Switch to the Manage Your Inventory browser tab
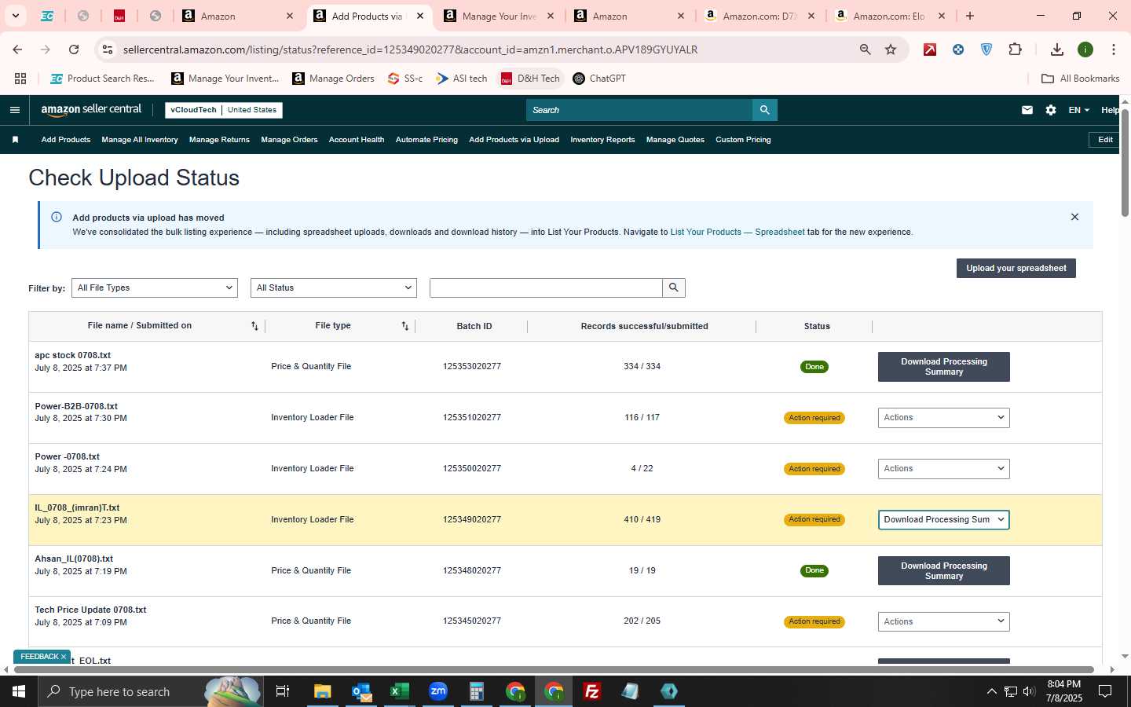The width and height of the screenshot is (1131, 707). coord(499,16)
